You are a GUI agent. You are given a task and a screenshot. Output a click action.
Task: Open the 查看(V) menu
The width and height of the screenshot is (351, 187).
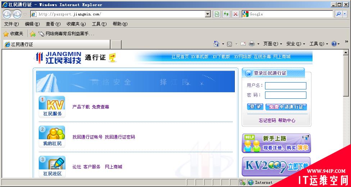coord(53,24)
